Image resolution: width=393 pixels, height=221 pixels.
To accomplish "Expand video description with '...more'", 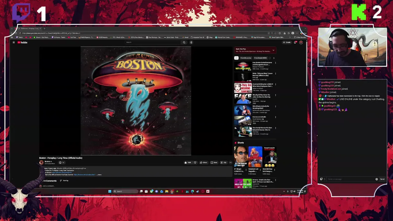I will pos(99,175).
